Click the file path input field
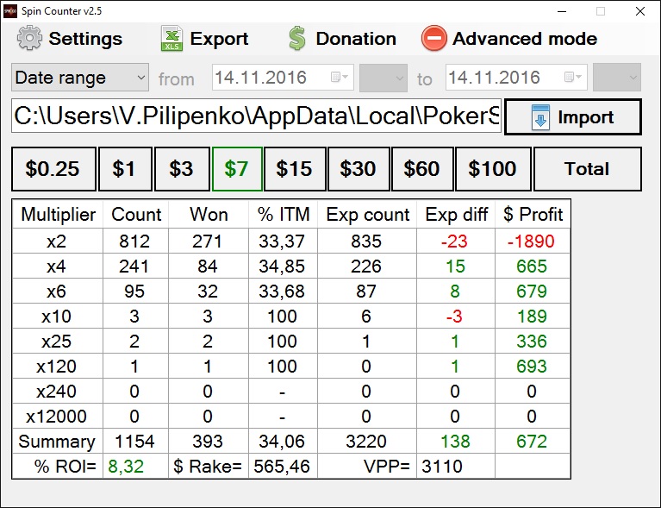The image size is (661, 508). tap(256, 117)
